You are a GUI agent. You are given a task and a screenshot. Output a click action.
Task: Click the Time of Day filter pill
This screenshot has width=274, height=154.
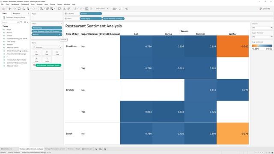click(x=47, y=28)
